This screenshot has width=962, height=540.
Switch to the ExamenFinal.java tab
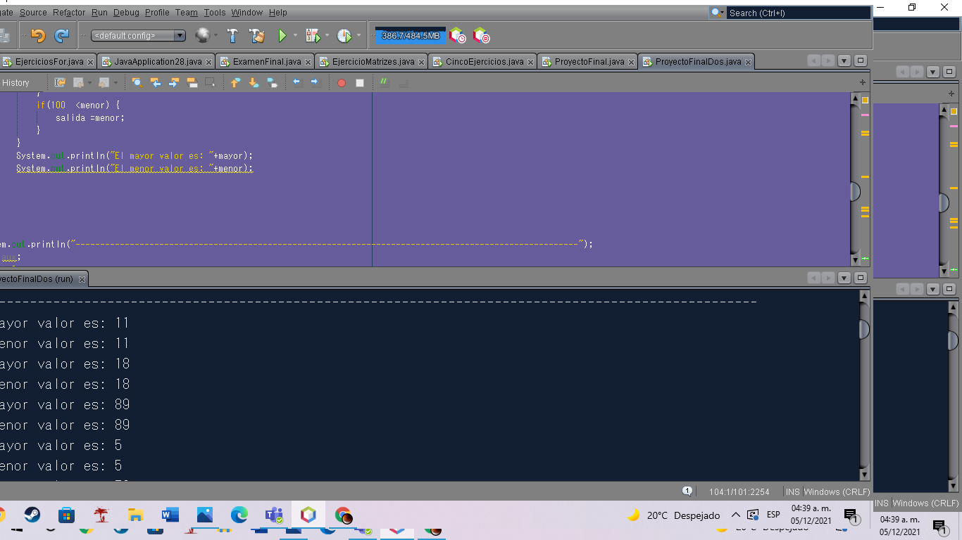tap(267, 62)
